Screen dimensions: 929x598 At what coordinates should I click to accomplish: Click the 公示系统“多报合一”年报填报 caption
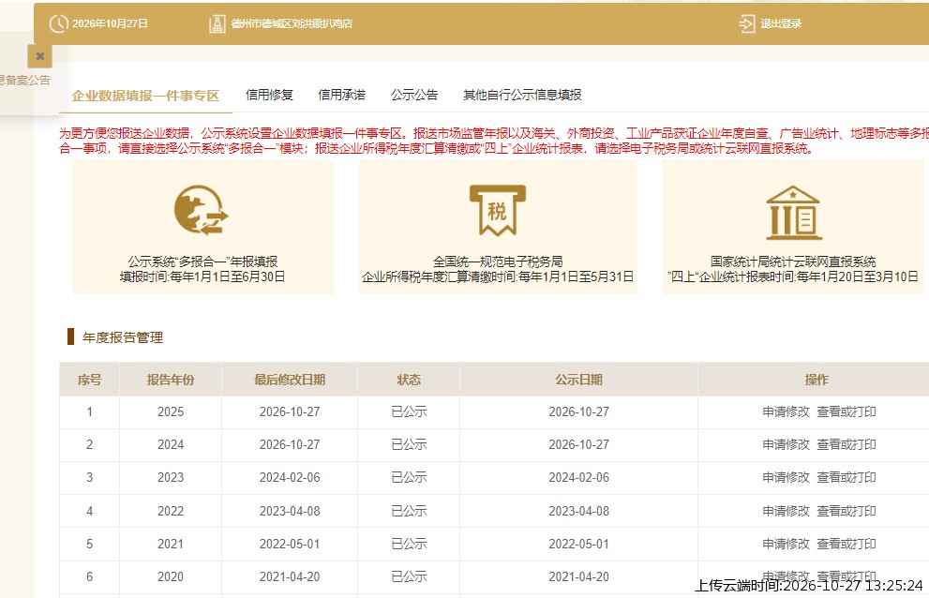202,262
